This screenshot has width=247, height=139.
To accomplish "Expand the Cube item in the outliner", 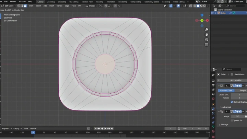I will [216, 13].
